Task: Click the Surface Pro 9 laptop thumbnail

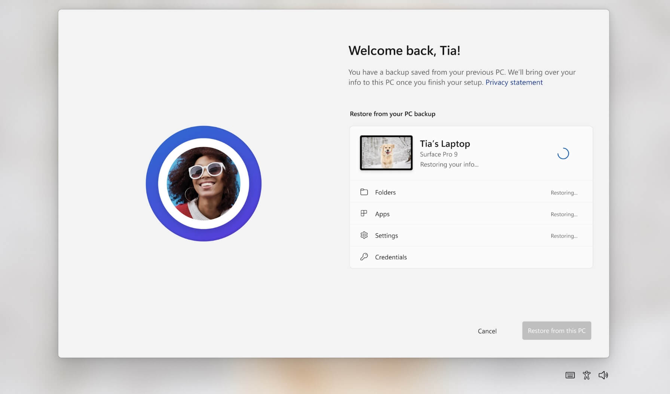Action: 386,153
